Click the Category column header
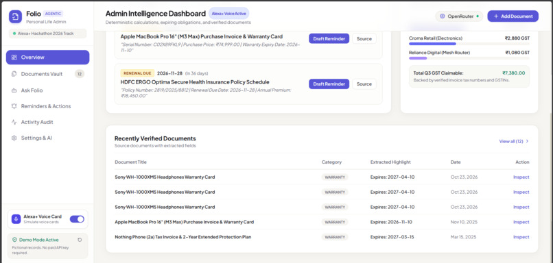Image resolution: width=553 pixels, height=263 pixels. [331, 162]
